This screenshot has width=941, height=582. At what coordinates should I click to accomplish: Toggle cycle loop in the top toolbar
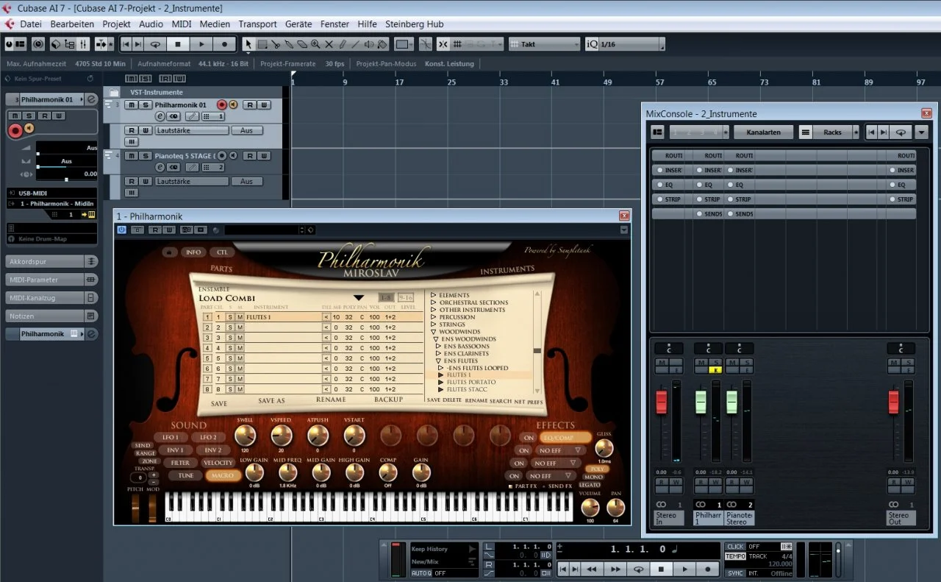(x=154, y=44)
